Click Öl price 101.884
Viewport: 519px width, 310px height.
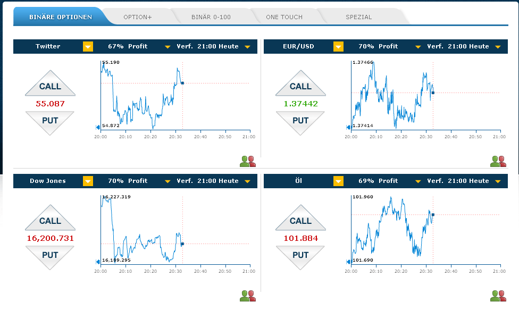300,238
